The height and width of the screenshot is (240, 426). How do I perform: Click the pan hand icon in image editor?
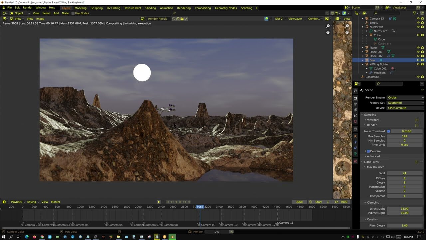coord(328,32)
